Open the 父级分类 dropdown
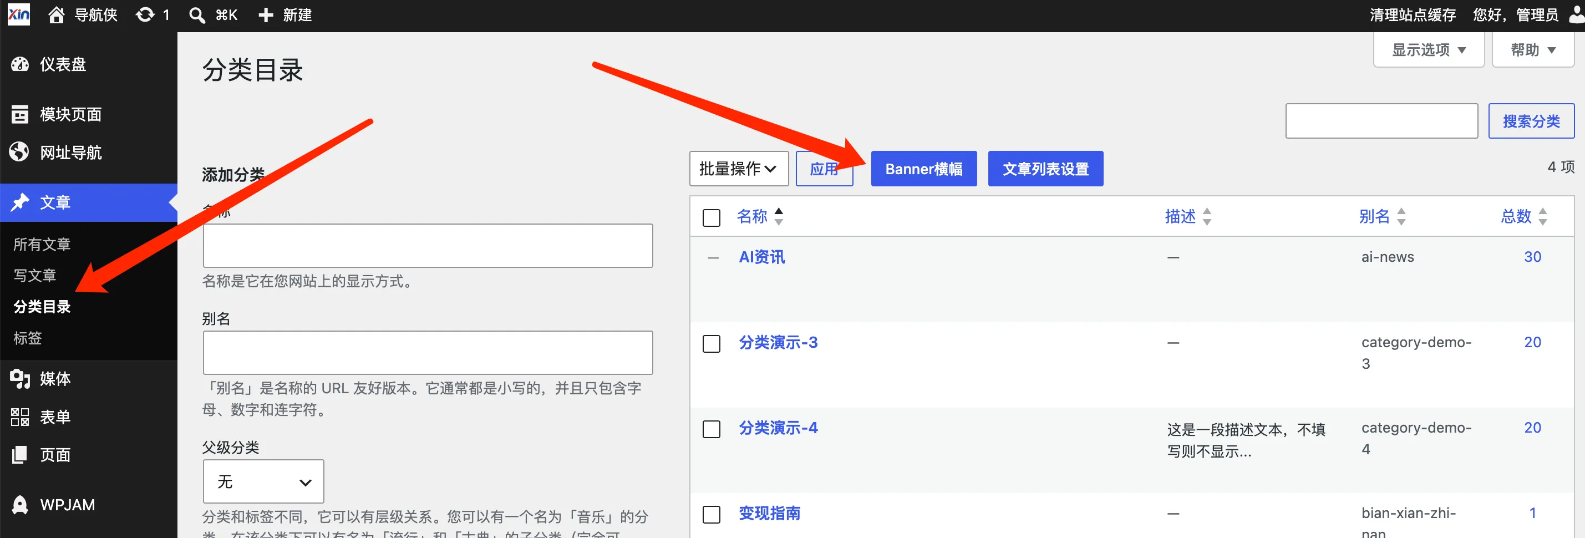 [x=263, y=481]
